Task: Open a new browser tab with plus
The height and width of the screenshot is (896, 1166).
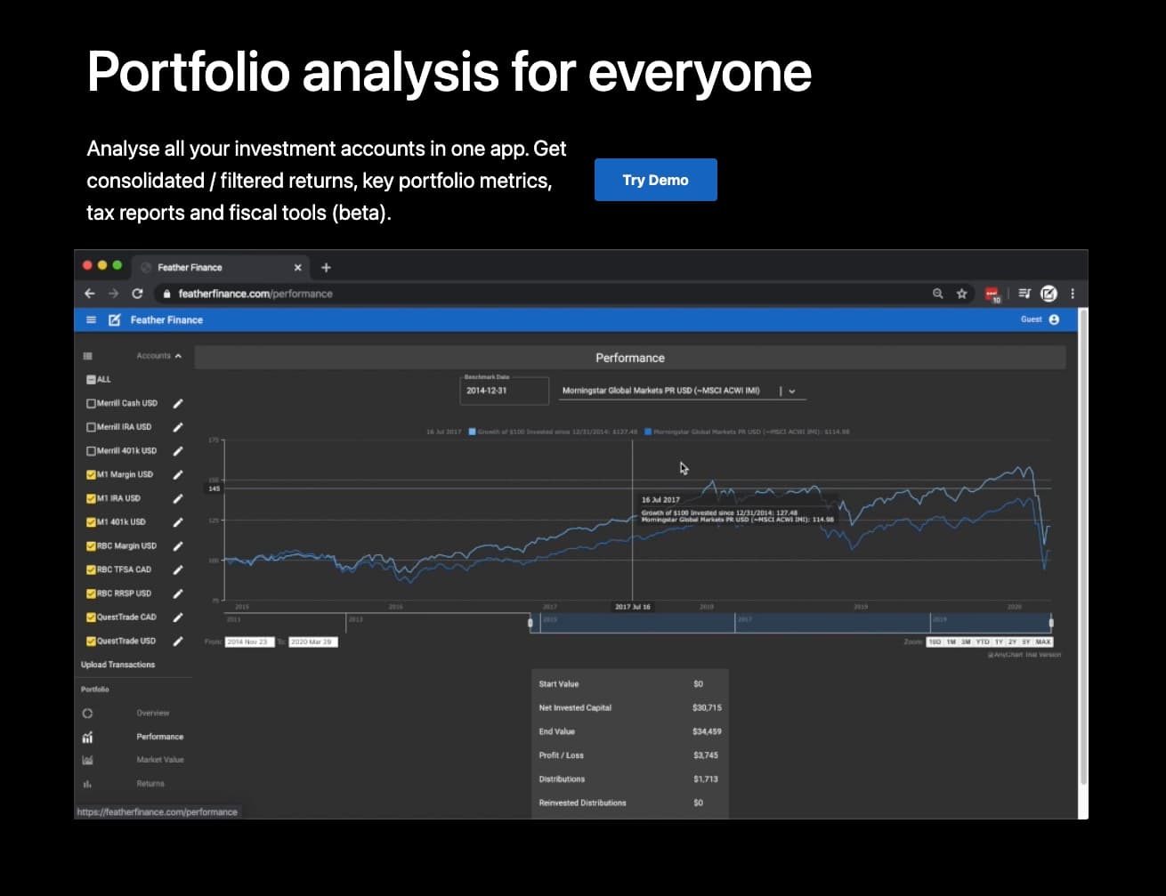Action: [326, 268]
